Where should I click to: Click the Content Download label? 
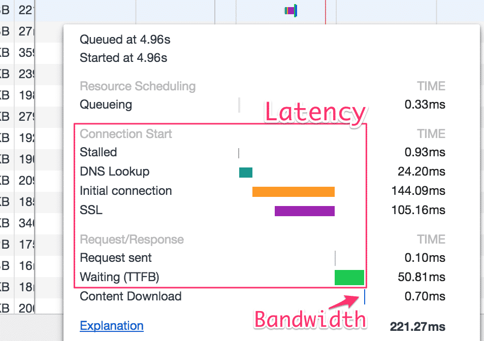131,296
